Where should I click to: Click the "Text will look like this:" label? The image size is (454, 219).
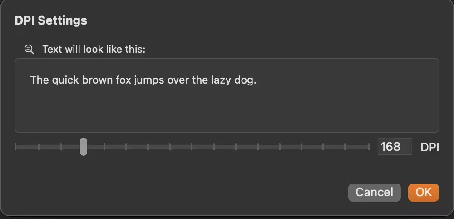click(x=94, y=50)
